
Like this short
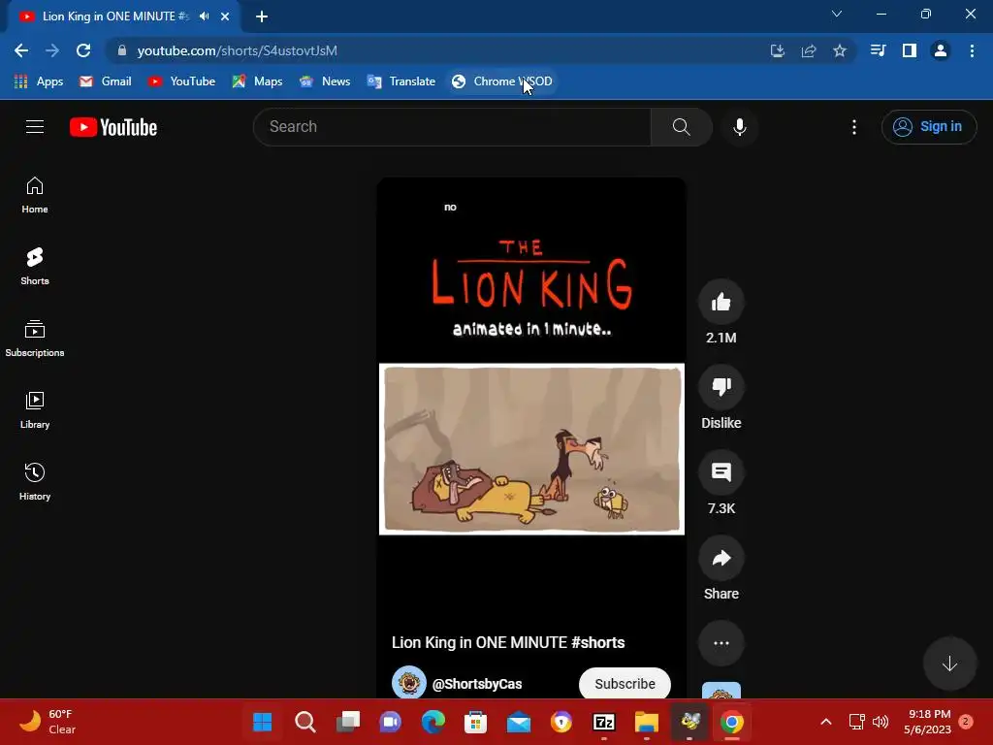tap(721, 302)
